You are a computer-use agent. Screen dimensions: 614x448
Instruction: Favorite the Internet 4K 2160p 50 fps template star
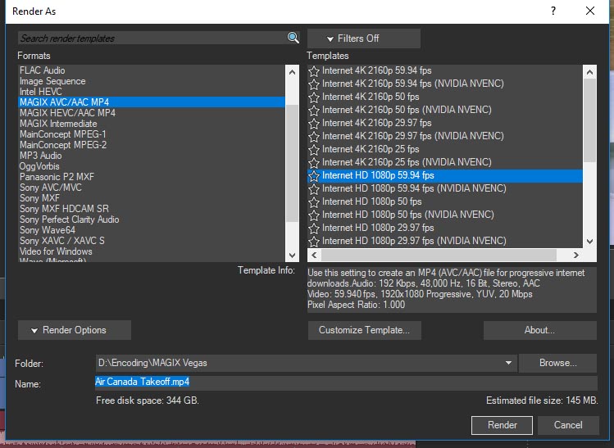click(x=314, y=97)
